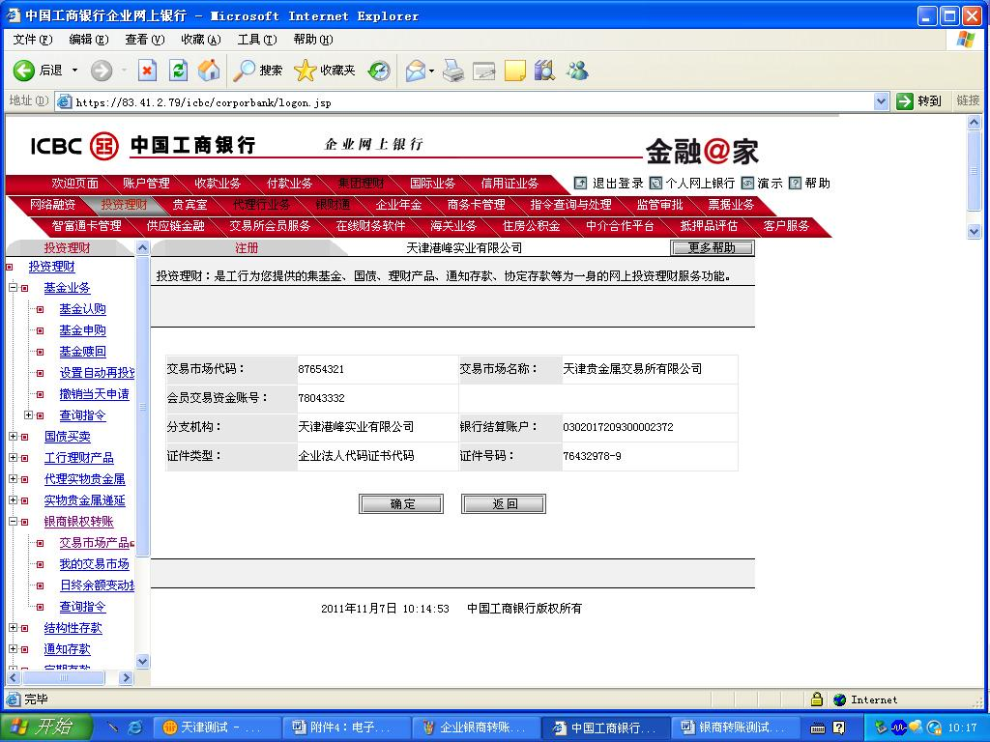Click the green Forward arrow icon
Screen dimensions: 990x742
point(101,70)
